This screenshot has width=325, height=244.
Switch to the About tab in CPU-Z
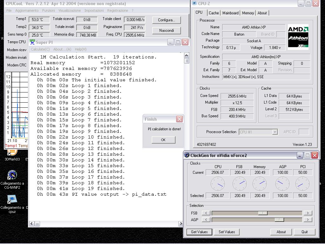click(262, 13)
